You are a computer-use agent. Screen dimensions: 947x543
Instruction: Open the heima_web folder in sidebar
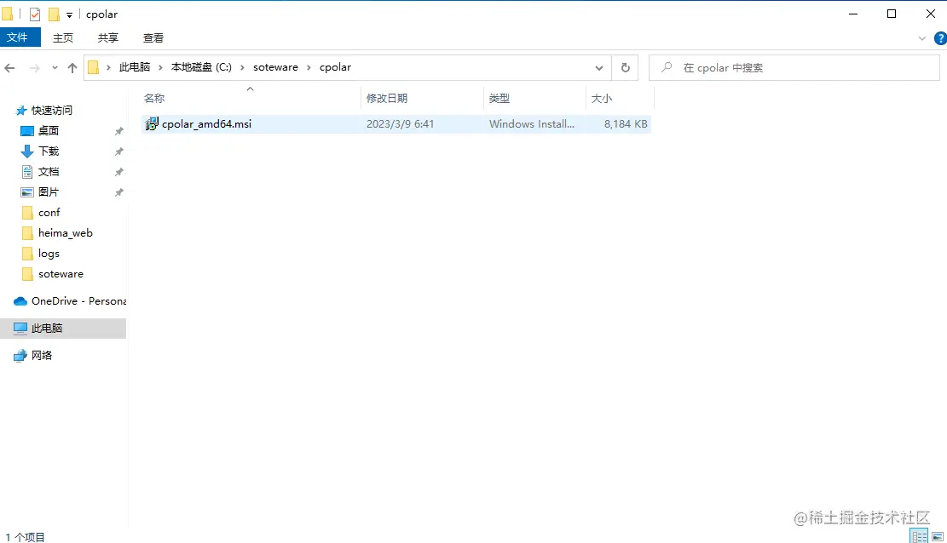pyautogui.click(x=66, y=233)
